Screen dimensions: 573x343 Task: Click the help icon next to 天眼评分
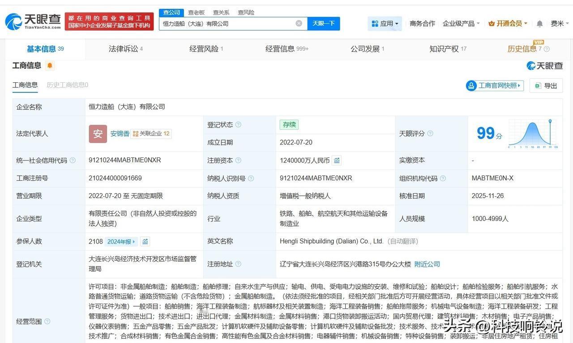430,133
